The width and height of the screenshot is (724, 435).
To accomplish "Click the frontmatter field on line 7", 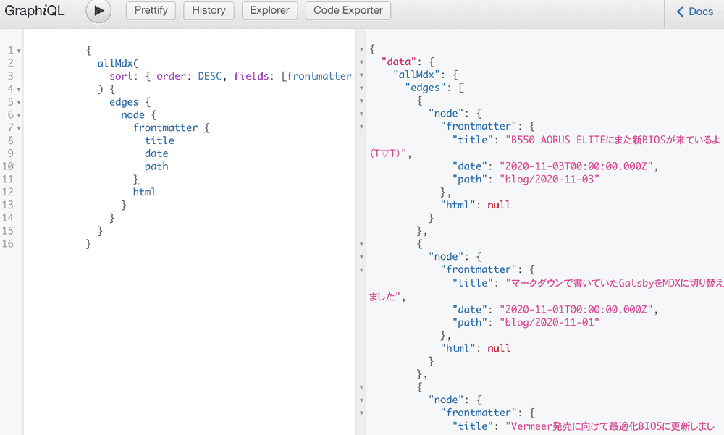I will click(x=165, y=128).
